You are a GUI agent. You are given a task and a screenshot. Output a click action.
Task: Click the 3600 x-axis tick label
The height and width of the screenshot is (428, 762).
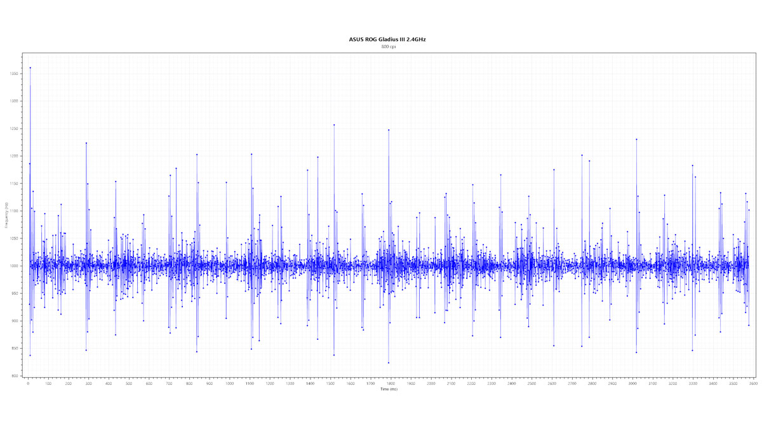(753, 384)
